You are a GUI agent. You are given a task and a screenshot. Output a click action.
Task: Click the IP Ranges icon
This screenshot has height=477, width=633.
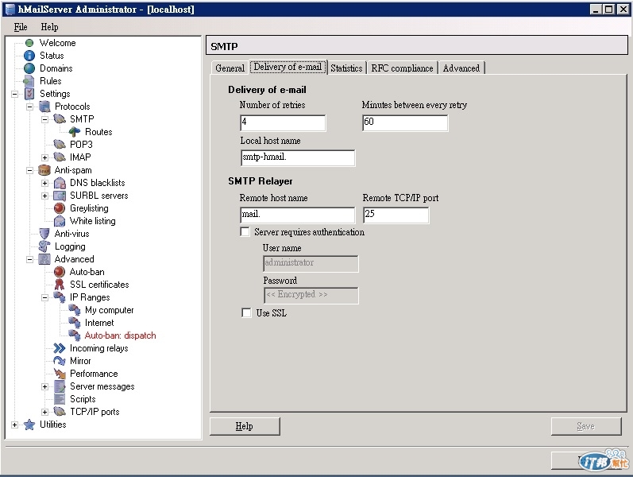click(x=60, y=297)
